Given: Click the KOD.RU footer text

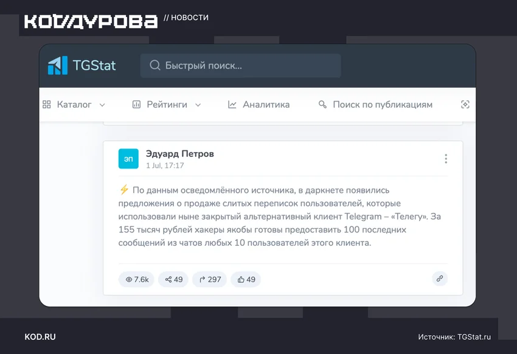Looking at the screenshot, I should 40,337.
